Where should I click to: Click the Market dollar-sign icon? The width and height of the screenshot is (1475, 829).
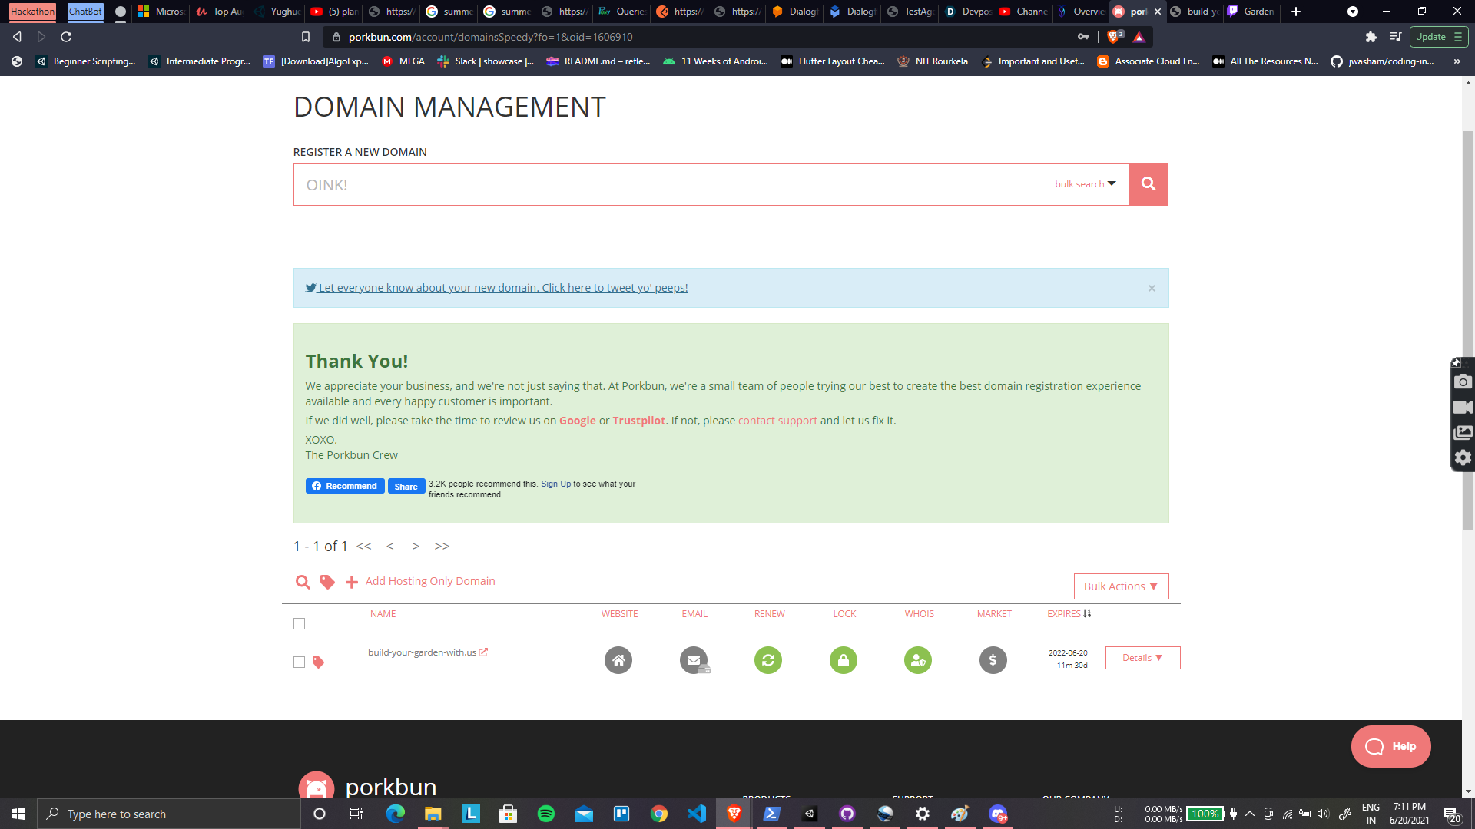point(993,660)
